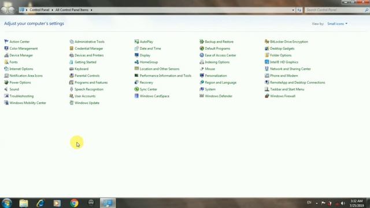Open the Backup and Restore icon
This screenshot has height=208, width=370.
202,42
